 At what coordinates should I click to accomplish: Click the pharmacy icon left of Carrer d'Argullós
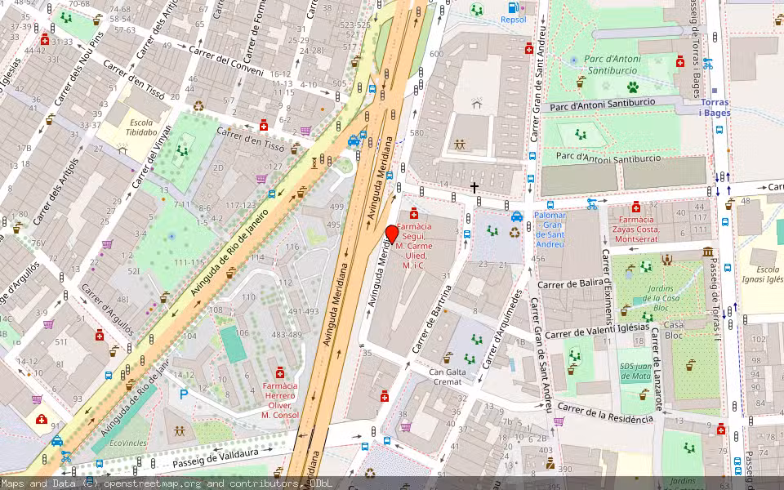(100, 335)
